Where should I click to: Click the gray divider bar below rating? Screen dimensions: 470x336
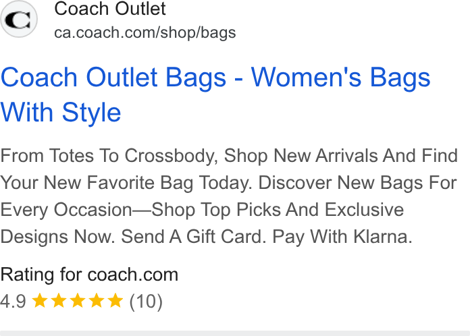[235, 333]
